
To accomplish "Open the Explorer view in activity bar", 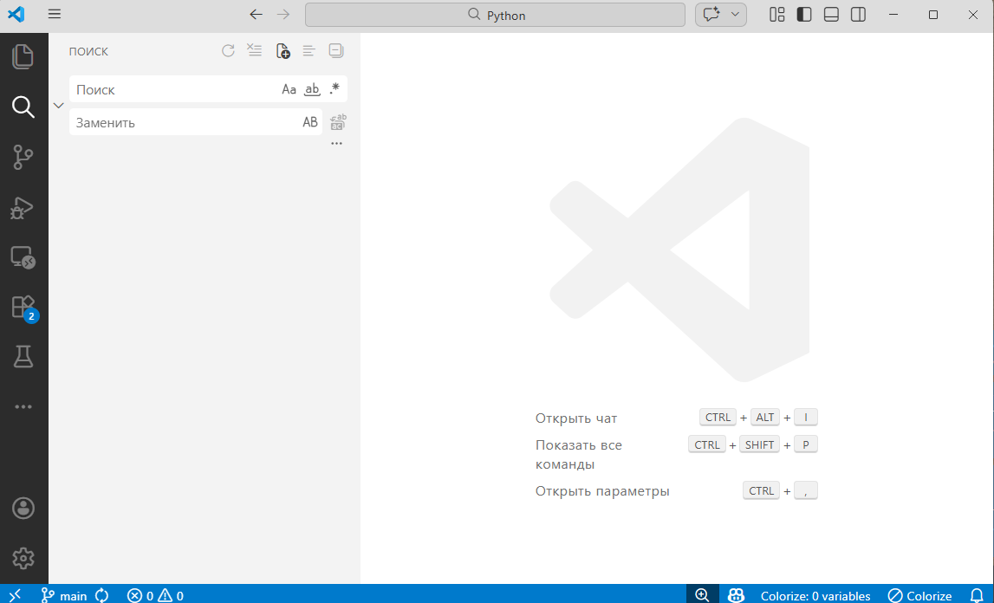I will tap(23, 57).
